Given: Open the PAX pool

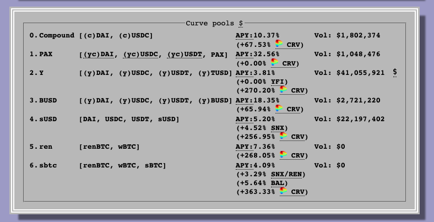Looking at the screenshot, I should (46, 54).
